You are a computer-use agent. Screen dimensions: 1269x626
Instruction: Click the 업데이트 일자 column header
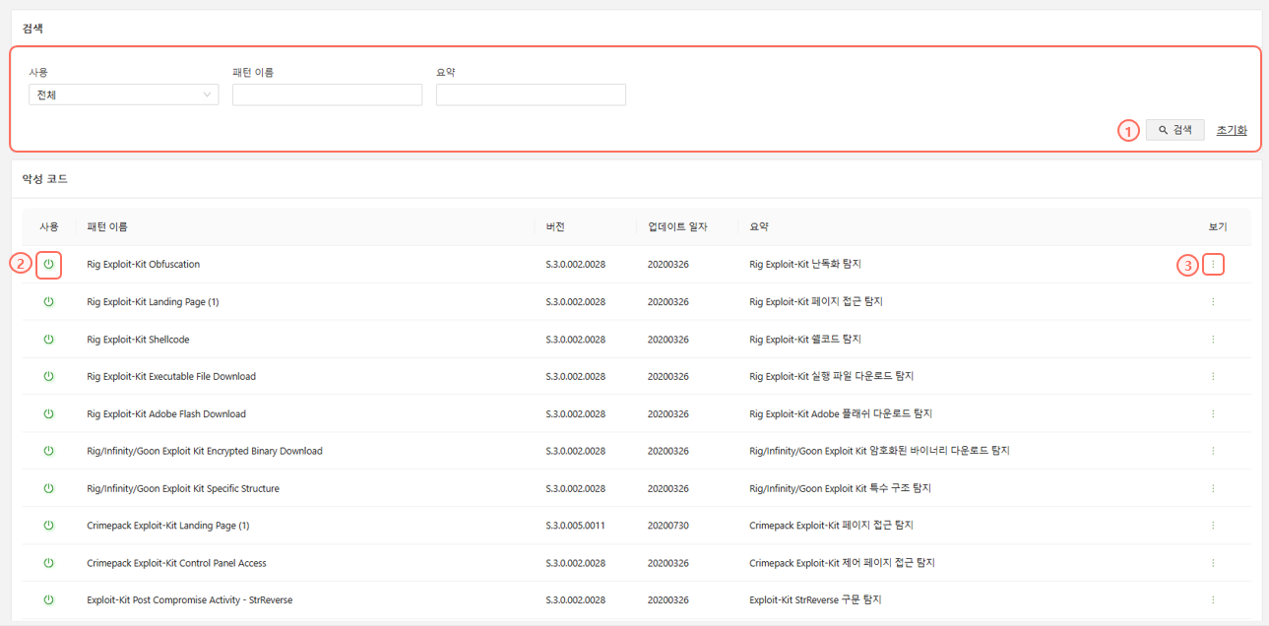[x=677, y=227]
